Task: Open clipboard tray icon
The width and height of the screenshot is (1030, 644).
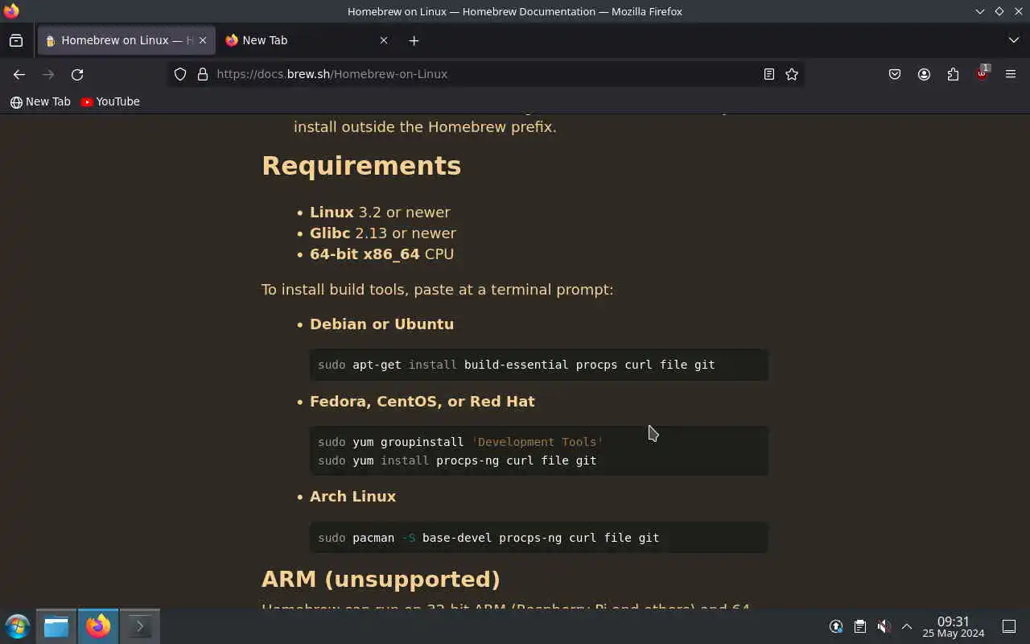Action: click(x=859, y=626)
